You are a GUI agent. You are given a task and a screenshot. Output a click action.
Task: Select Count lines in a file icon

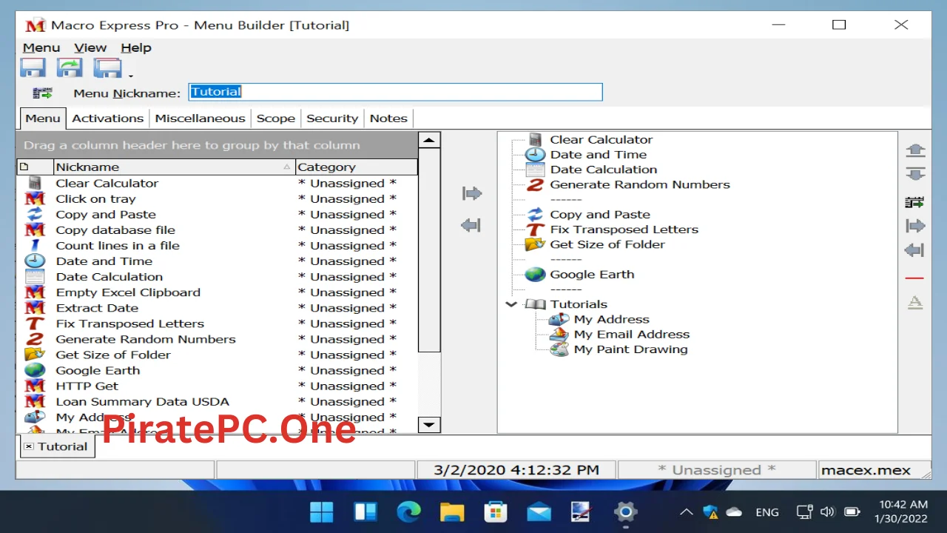click(35, 245)
